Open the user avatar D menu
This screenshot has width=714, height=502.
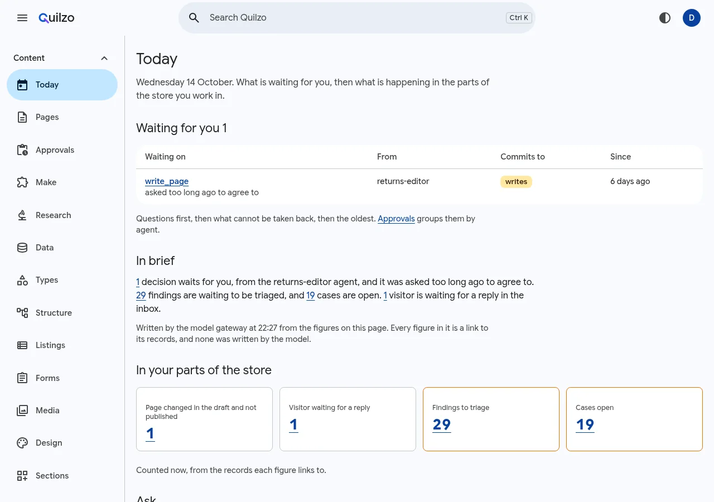tap(692, 18)
